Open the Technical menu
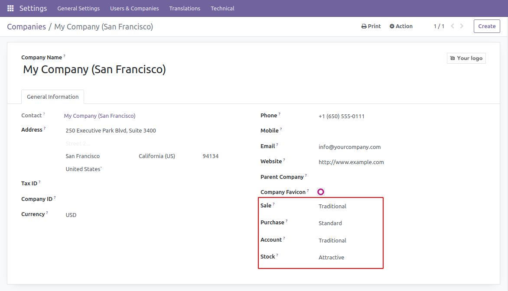 tap(222, 8)
